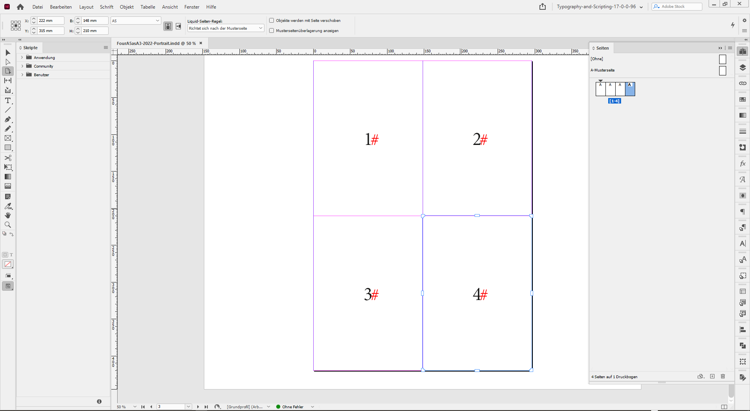Select the Scissors tool

[7, 158]
